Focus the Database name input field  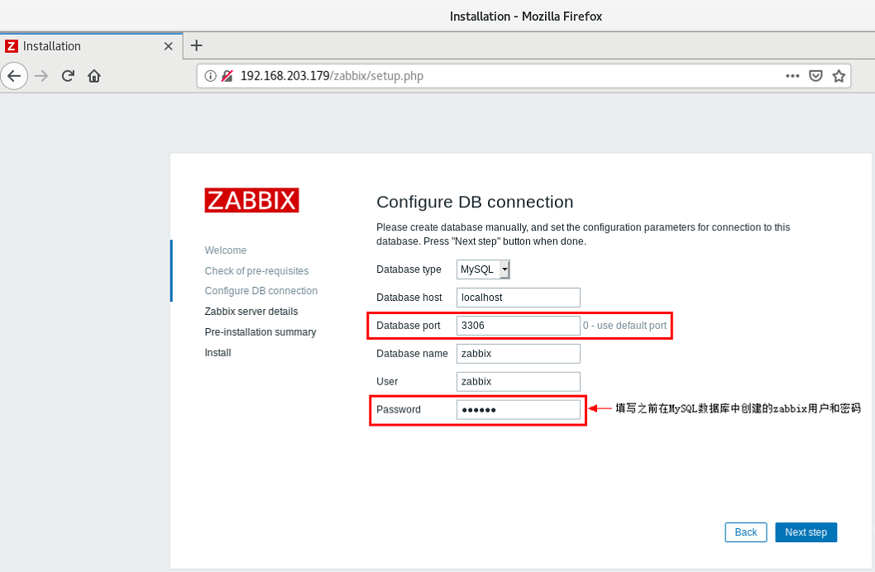click(519, 354)
